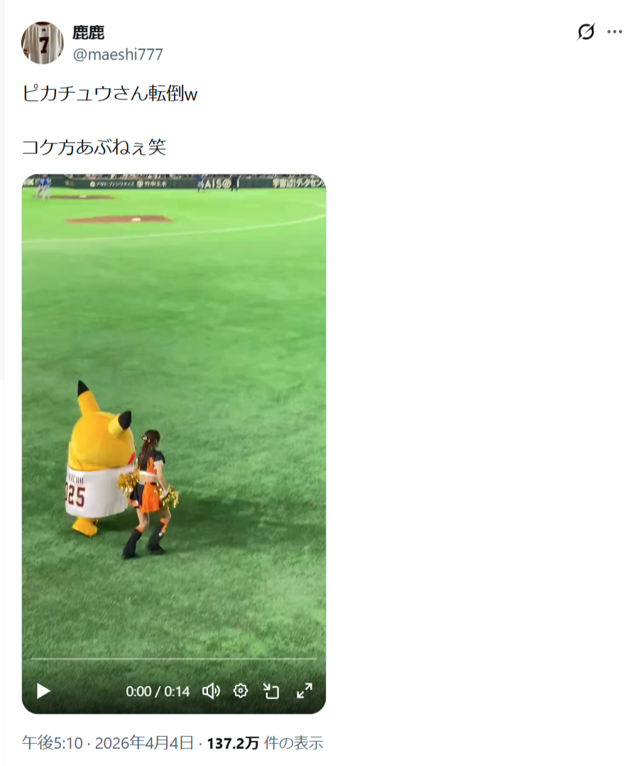View the 137.2万 view count
641x766 pixels.
pos(233,743)
